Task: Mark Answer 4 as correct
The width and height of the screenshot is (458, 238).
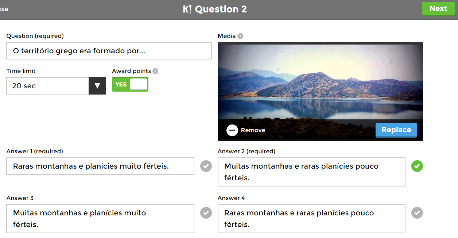Action: click(x=417, y=213)
